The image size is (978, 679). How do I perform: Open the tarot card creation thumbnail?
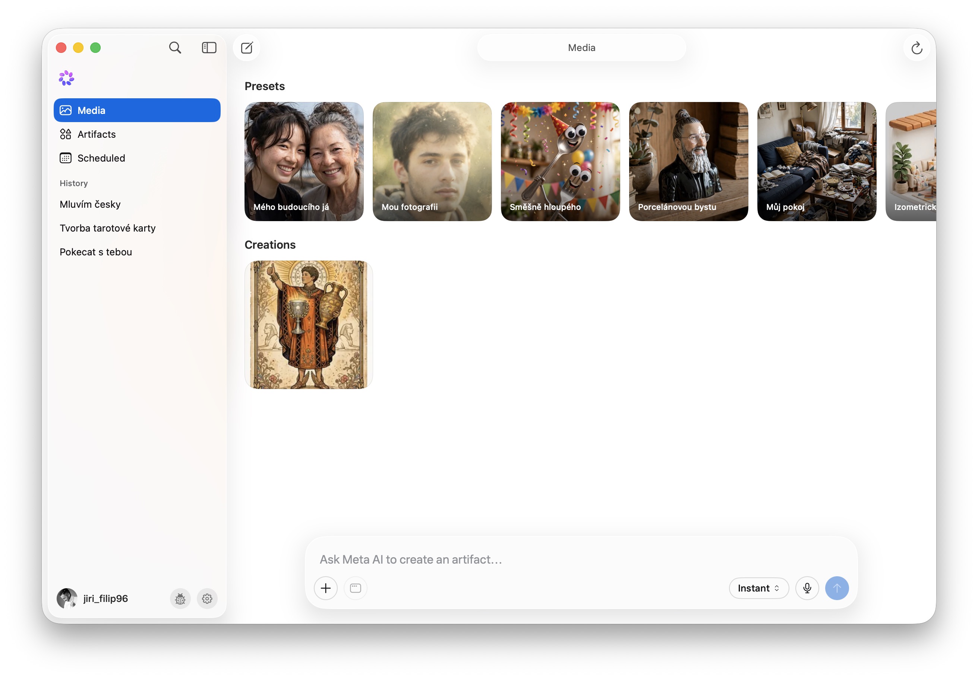309,325
